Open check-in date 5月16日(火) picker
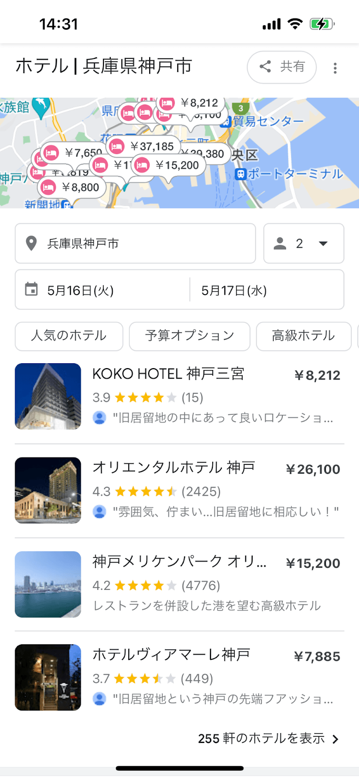The image size is (359, 778). [102, 290]
